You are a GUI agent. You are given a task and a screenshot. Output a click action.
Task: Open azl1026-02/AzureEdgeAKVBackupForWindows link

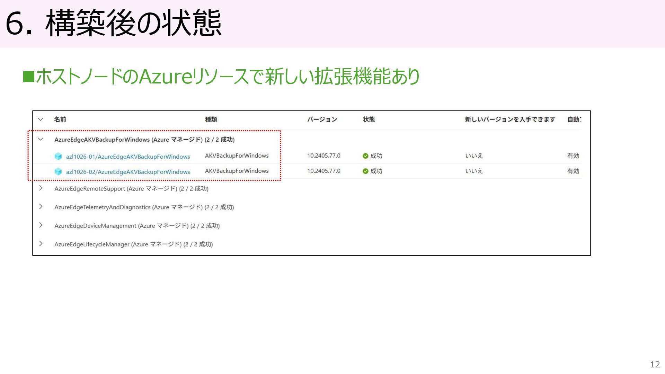tap(128, 172)
